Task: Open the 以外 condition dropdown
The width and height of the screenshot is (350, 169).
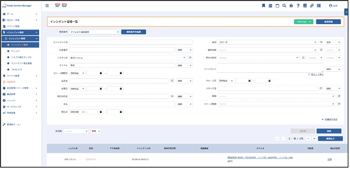Action: coord(333,42)
